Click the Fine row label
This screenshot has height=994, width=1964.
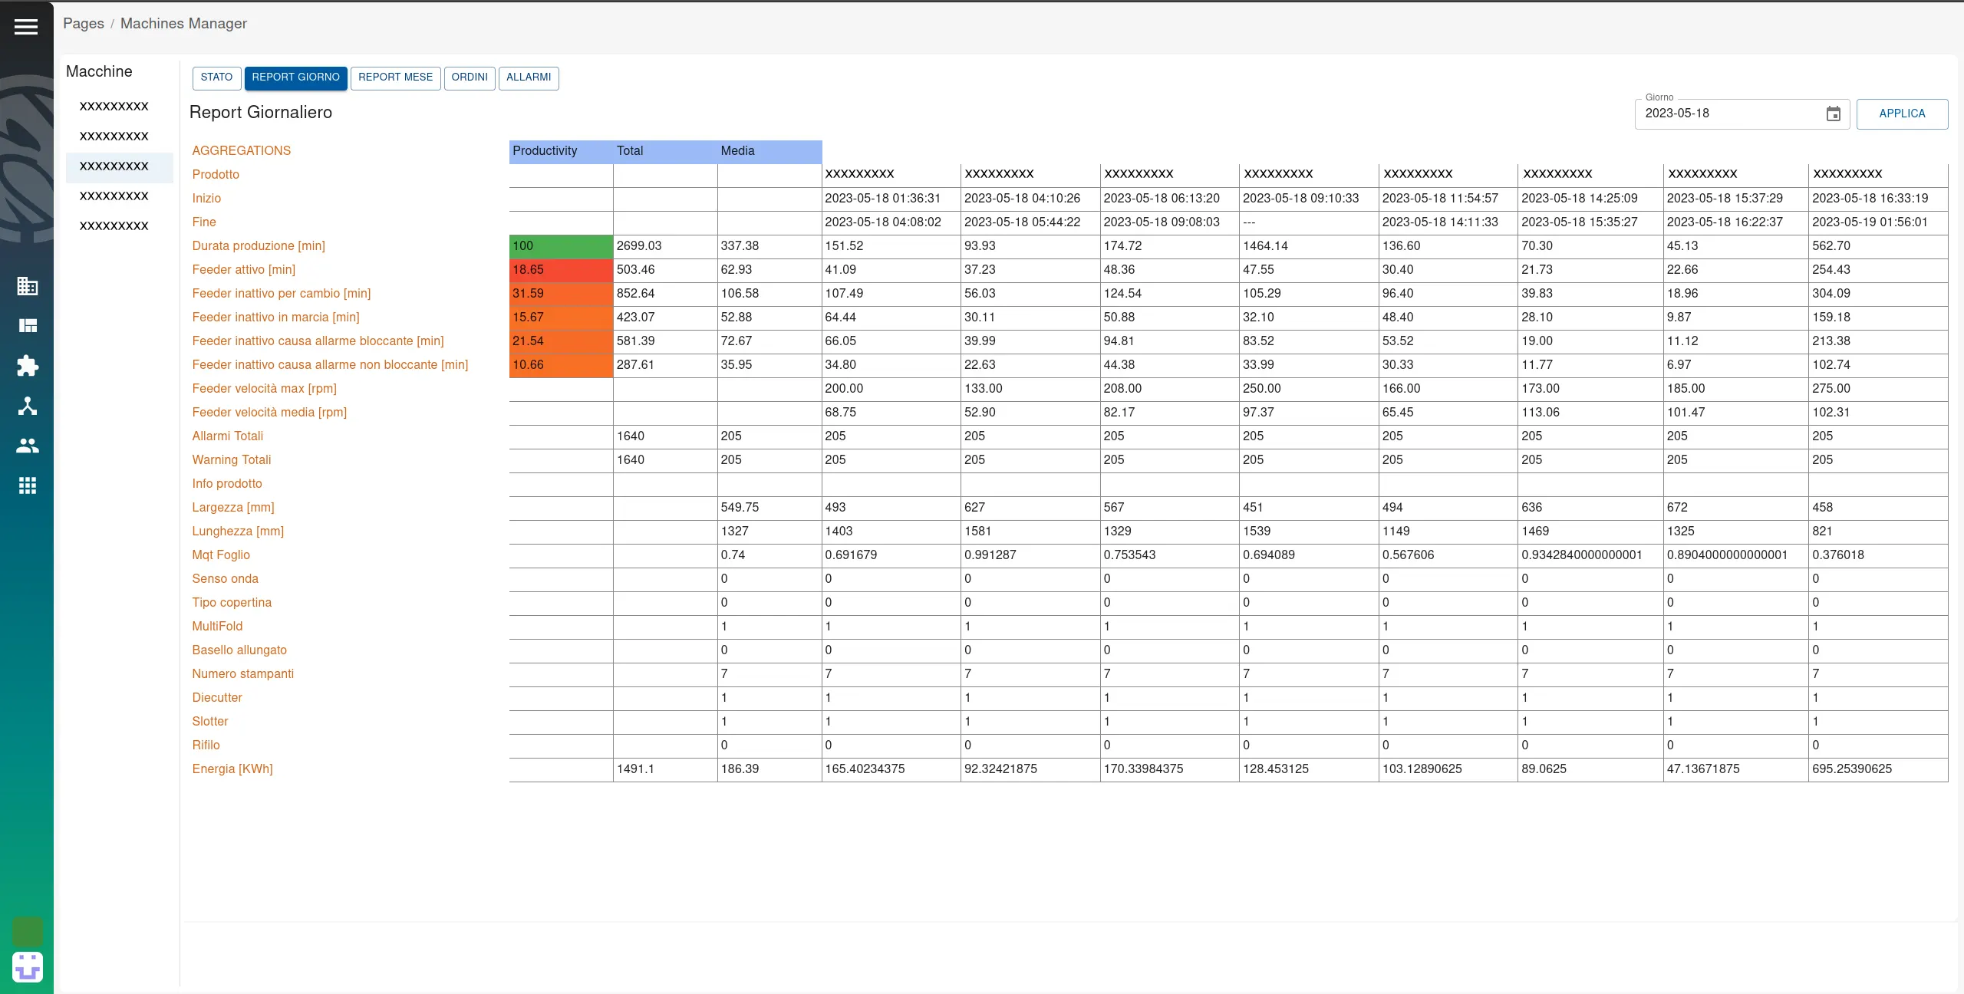tap(204, 222)
